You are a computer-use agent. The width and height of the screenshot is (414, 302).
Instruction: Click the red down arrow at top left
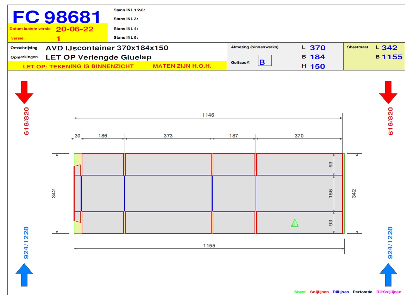tap(24, 92)
